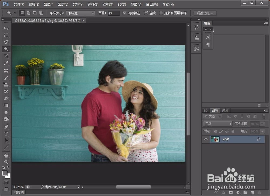Open layer filter 类型 dropdown
The width and height of the screenshot is (270, 196).
(x=212, y=116)
